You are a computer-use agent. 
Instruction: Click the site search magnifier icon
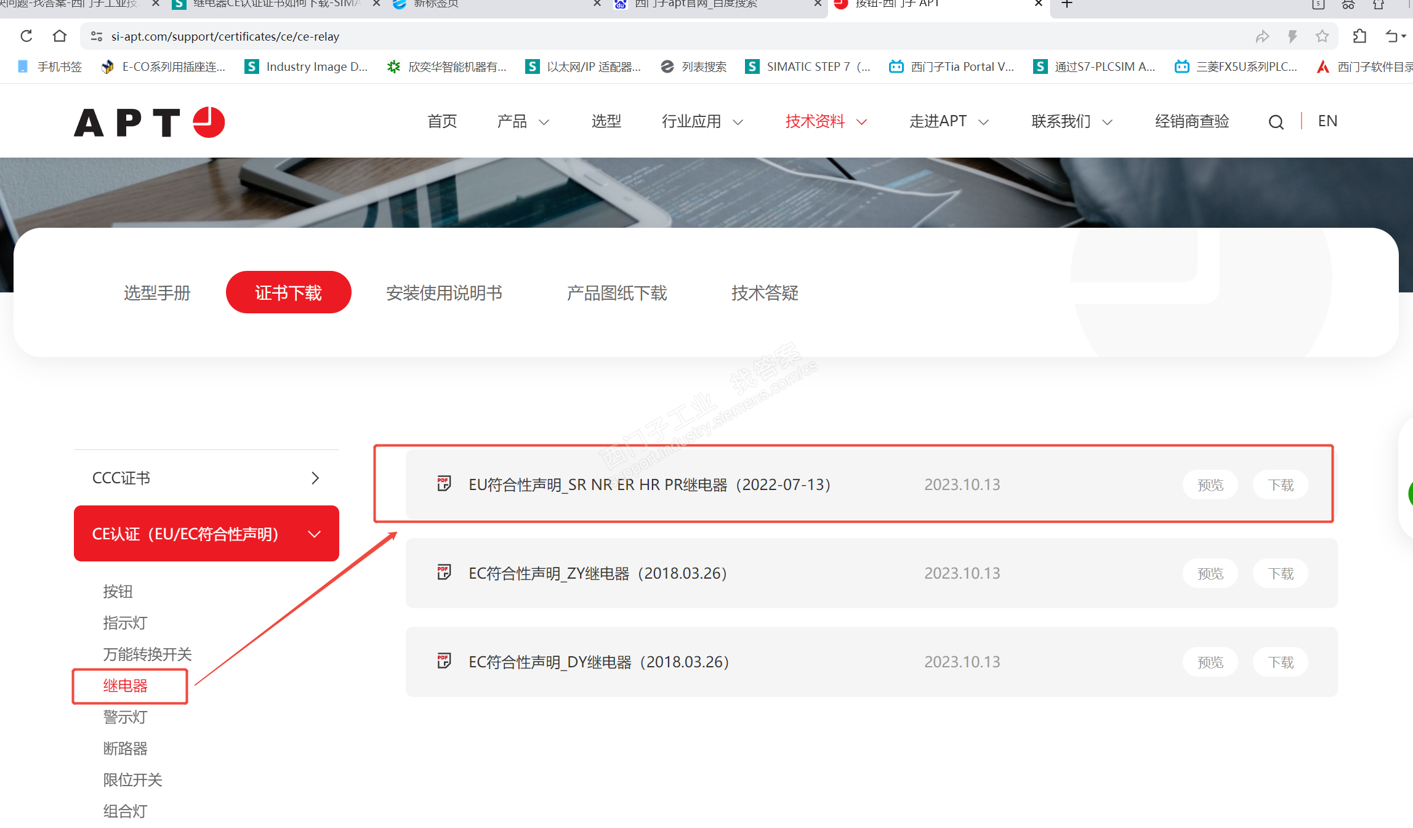coord(1276,122)
